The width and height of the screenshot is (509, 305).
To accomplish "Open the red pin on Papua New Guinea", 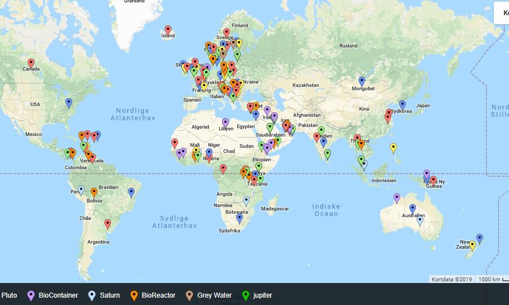I will point(433,181).
